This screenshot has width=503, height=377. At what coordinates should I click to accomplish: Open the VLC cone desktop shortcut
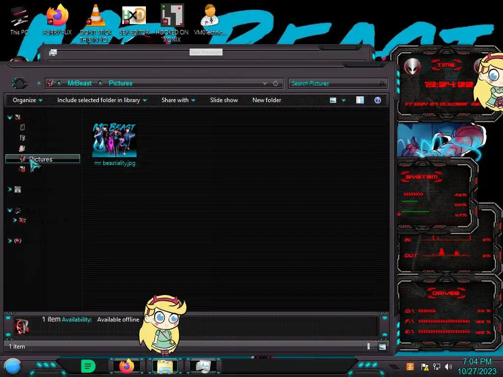(x=96, y=23)
